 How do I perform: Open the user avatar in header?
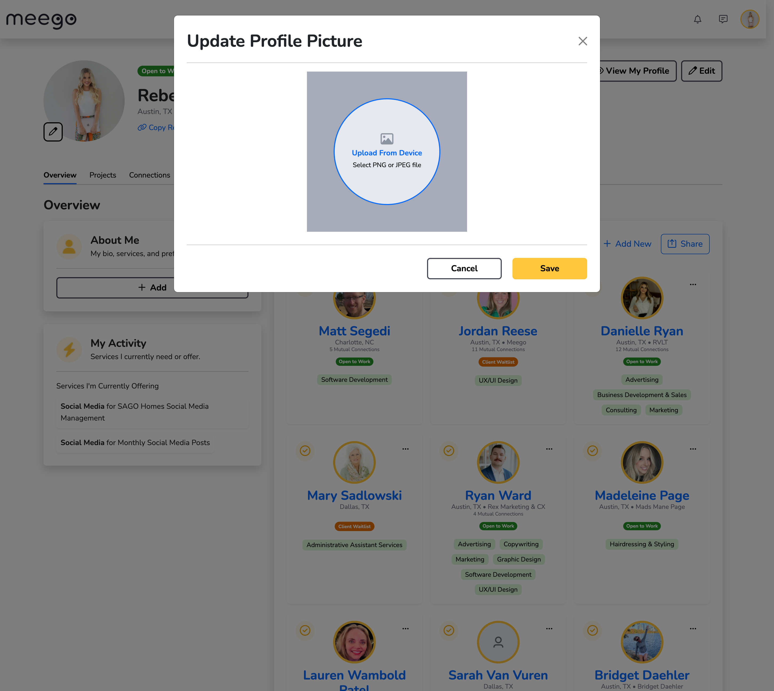pyautogui.click(x=750, y=19)
